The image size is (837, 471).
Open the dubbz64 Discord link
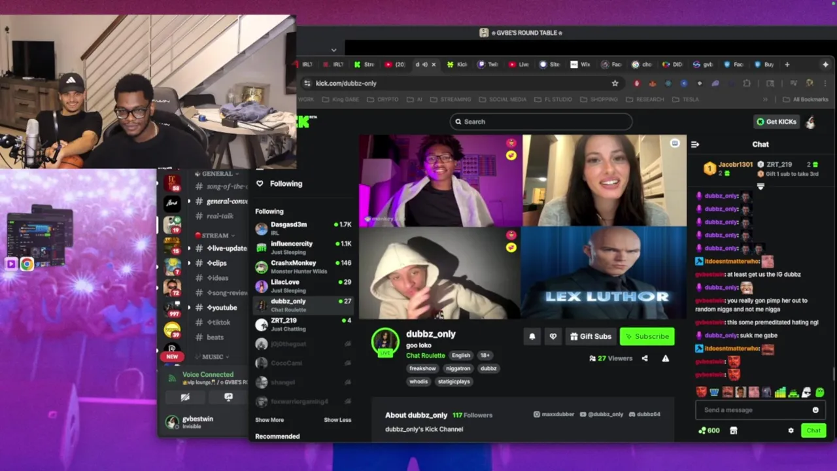pos(644,415)
